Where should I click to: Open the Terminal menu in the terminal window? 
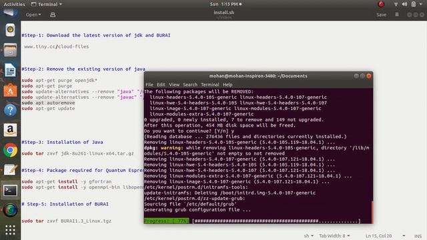click(209, 85)
